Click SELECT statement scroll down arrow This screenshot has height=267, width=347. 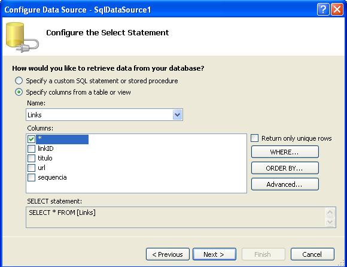click(330, 222)
